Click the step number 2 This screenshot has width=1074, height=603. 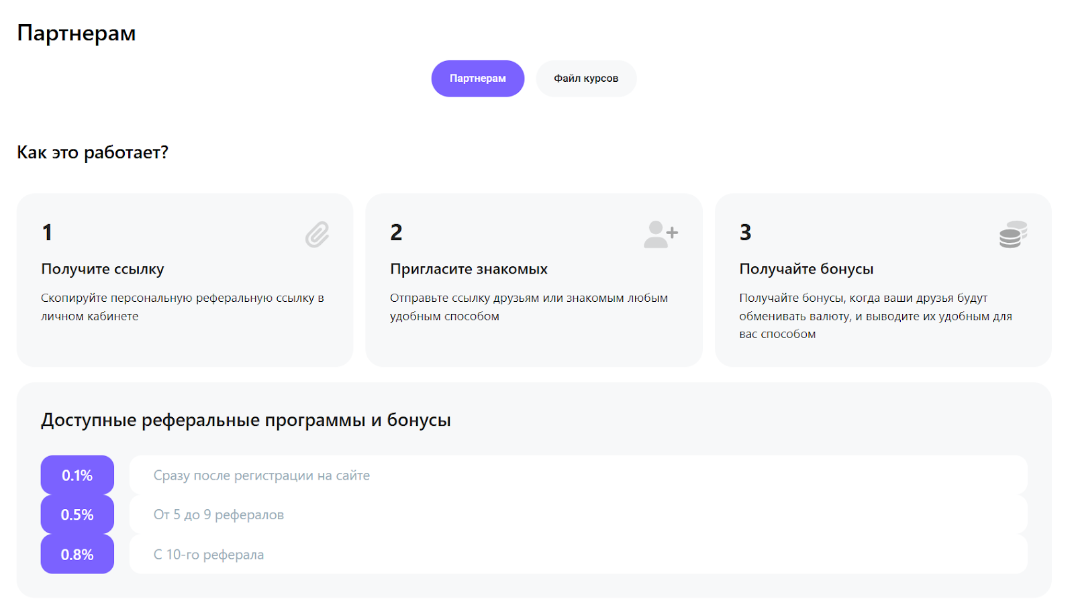click(x=396, y=232)
